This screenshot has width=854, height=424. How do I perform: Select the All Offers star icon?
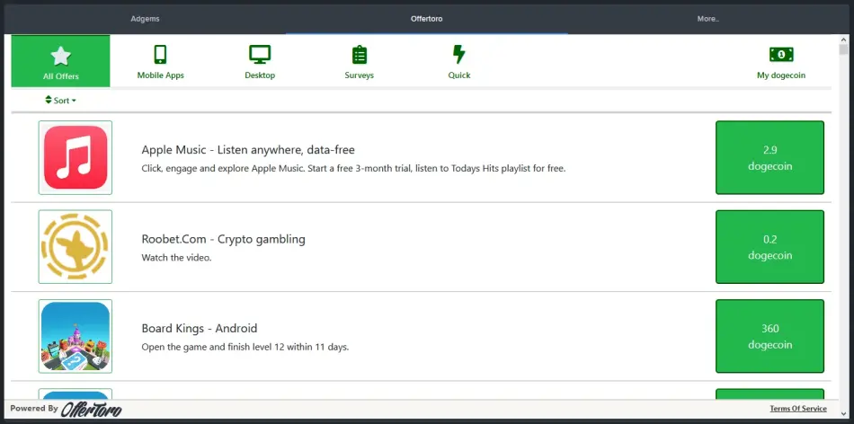pyautogui.click(x=60, y=56)
